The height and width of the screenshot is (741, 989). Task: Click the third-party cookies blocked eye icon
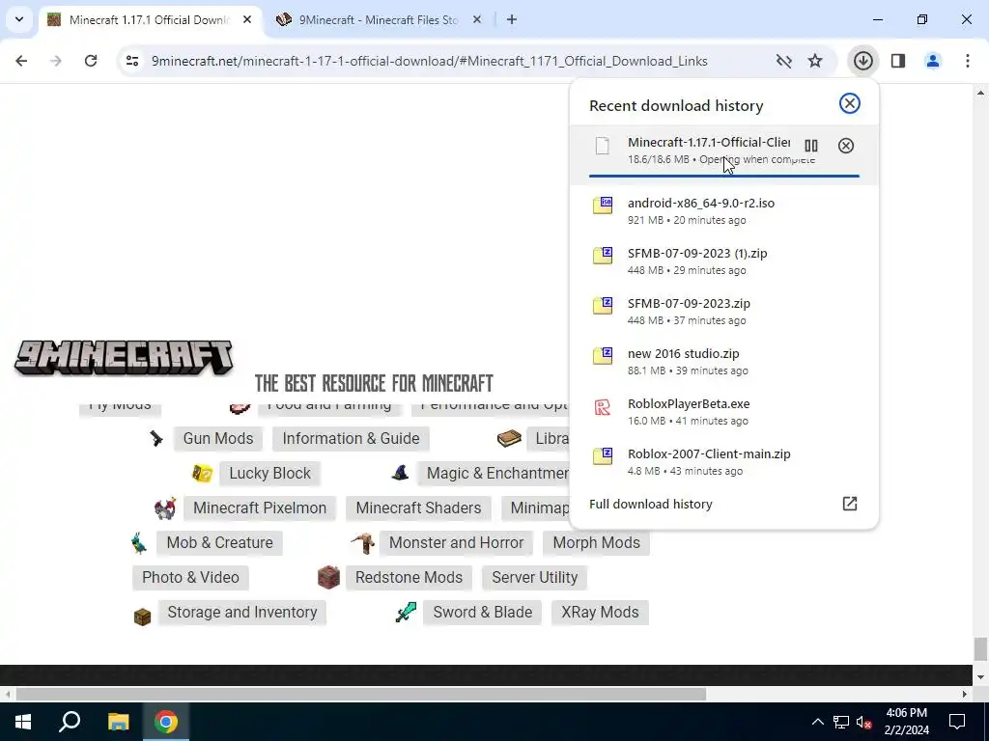tap(783, 61)
